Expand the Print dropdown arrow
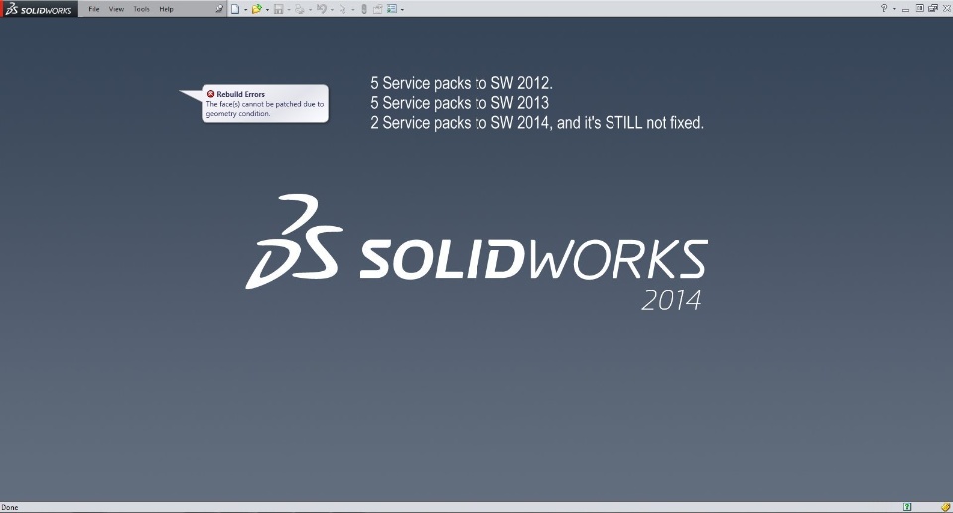This screenshot has height=513, width=953. (x=310, y=10)
